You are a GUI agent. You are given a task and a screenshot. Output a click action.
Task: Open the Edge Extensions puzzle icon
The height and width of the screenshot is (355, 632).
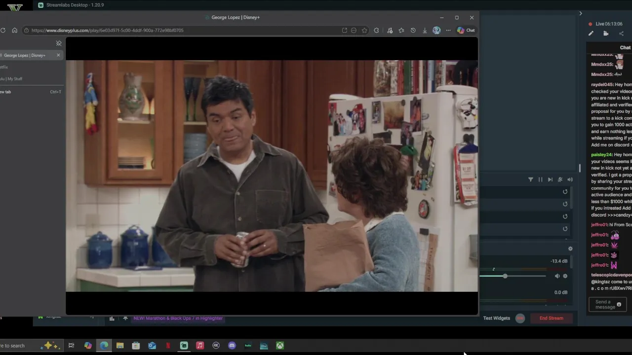coord(376,30)
